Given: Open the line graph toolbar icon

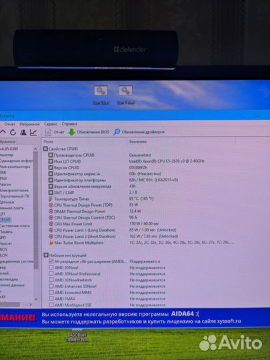Looking at the screenshot, I should 33,132.
